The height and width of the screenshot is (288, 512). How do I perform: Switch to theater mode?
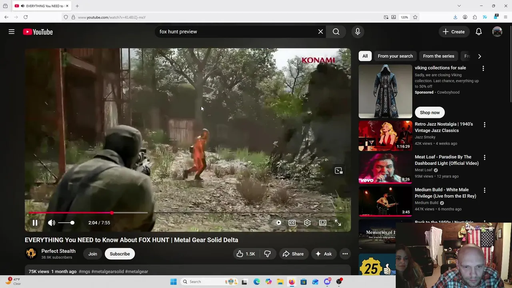point(322,223)
